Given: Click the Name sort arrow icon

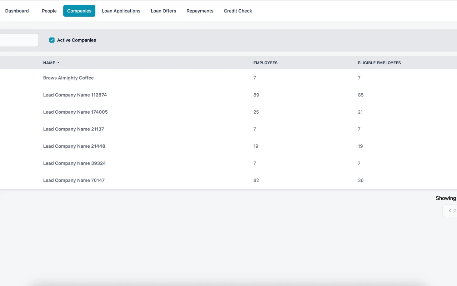Looking at the screenshot, I should point(58,63).
